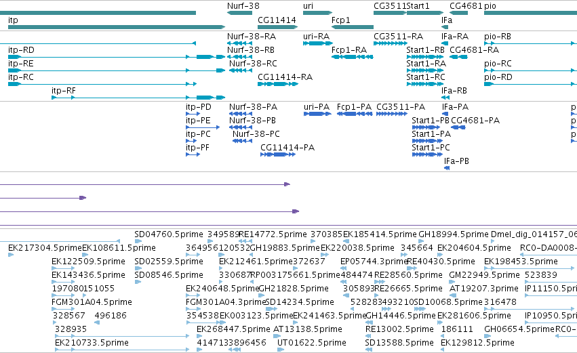577x353 pixels.
Task: Open EST EK122509.5prime label
Action: tap(88, 262)
